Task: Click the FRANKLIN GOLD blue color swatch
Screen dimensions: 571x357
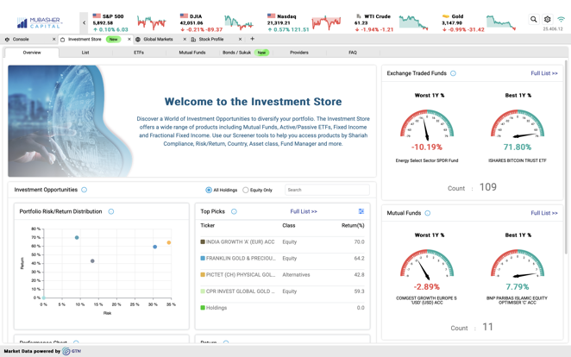Action: pos(203,258)
